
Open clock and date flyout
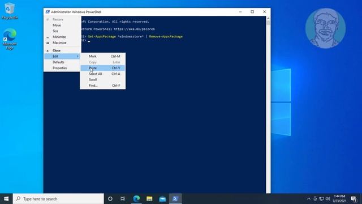pyautogui.click(x=339, y=199)
